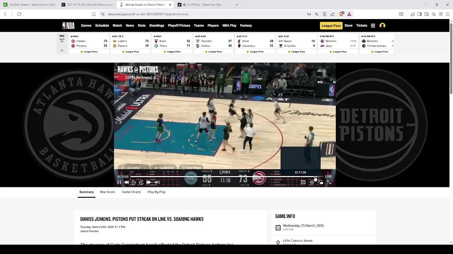This screenshot has width=453, height=254.
Task: Toggle fullscreen for the game video
Action: click(329, 182)
